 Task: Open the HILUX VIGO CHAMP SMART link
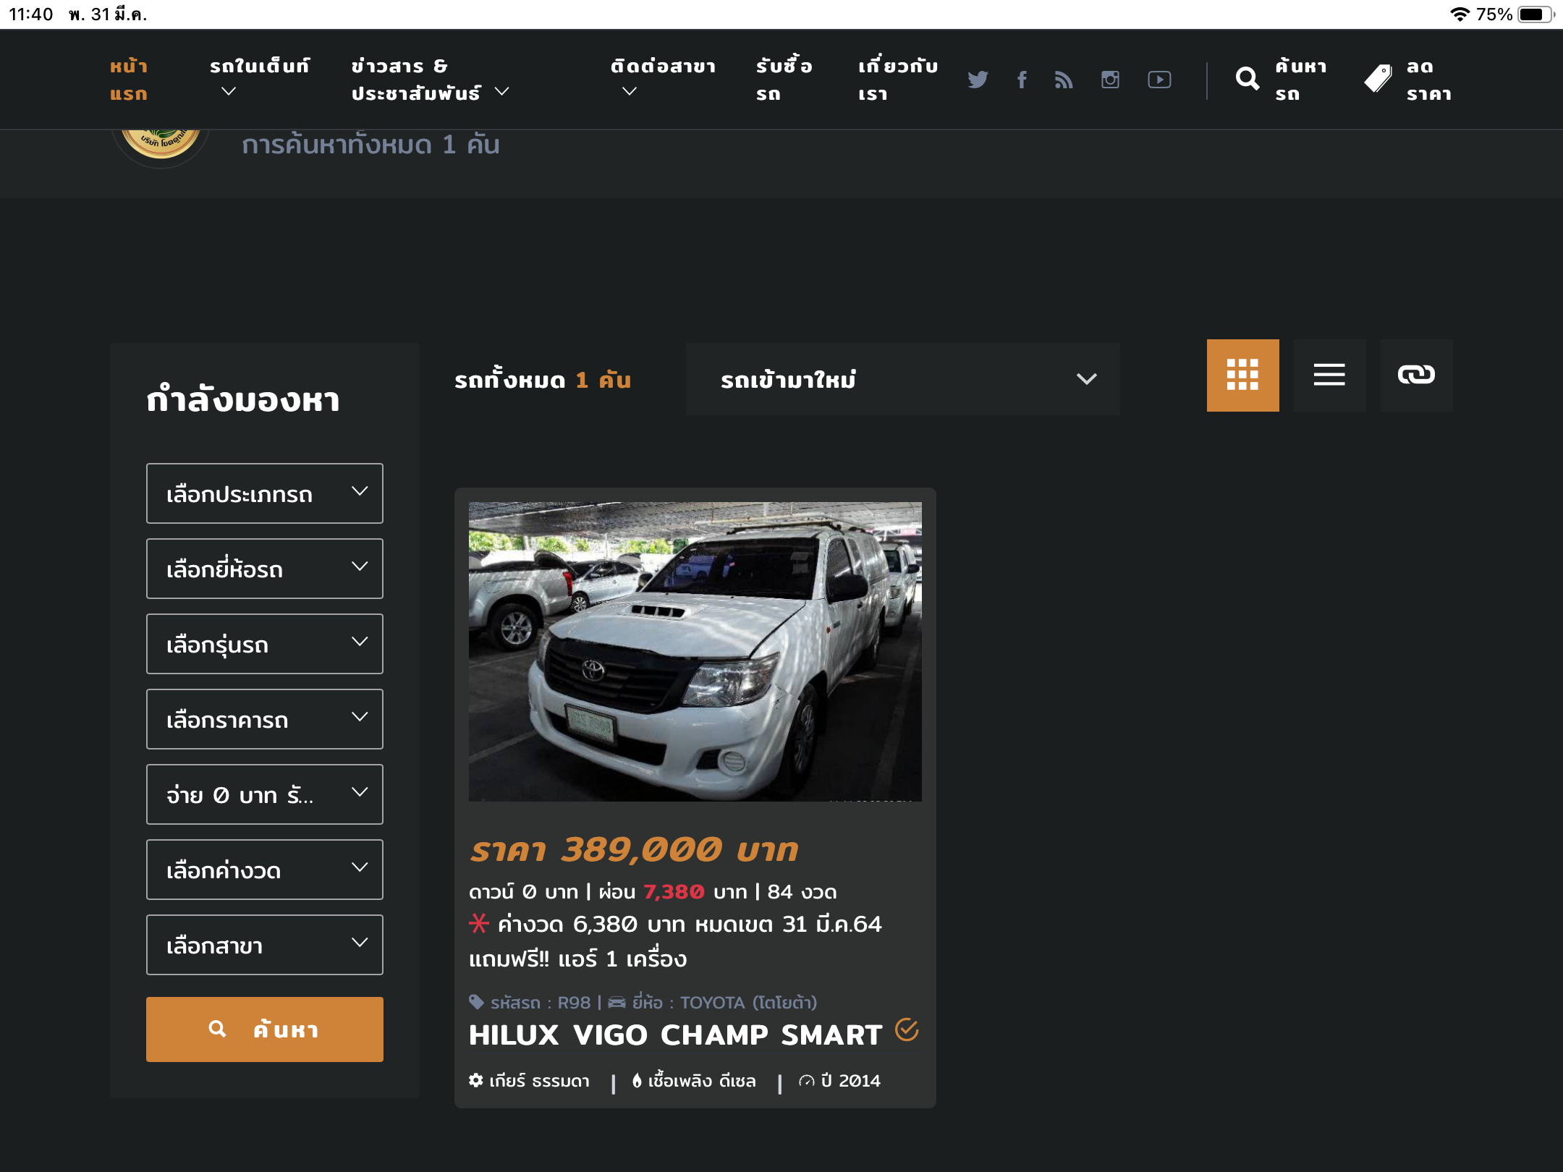tap(675, 1035)
